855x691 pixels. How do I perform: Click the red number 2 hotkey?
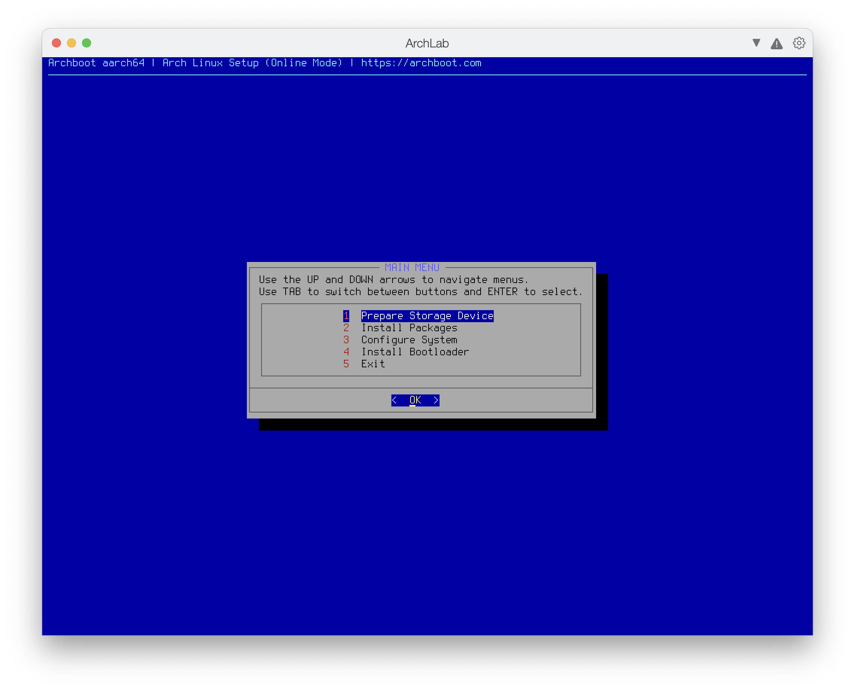[346, 328]
